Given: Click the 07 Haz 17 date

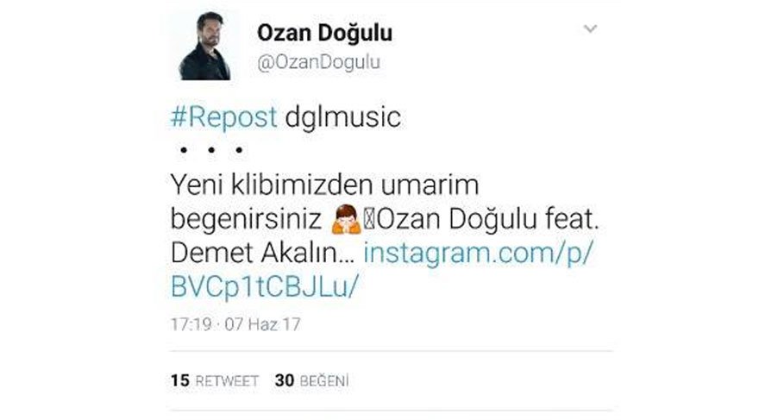Looking at the screenshot, I should (262, 323).
